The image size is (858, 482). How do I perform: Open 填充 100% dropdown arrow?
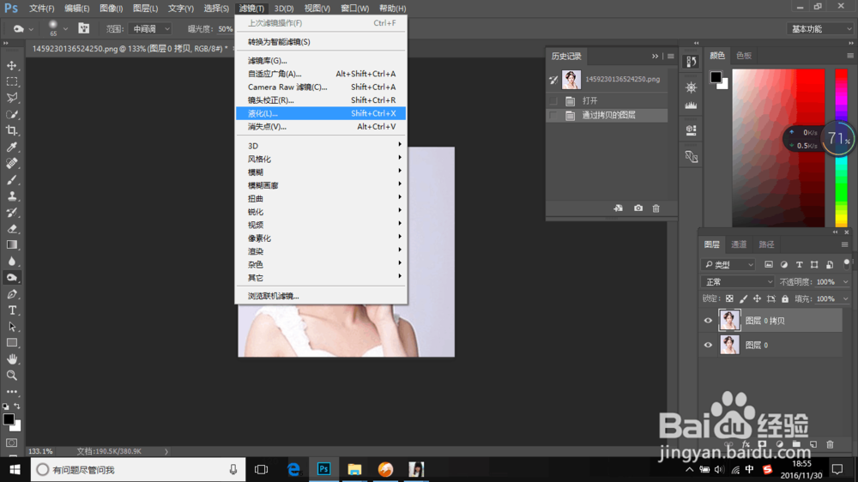coord(846,298)
